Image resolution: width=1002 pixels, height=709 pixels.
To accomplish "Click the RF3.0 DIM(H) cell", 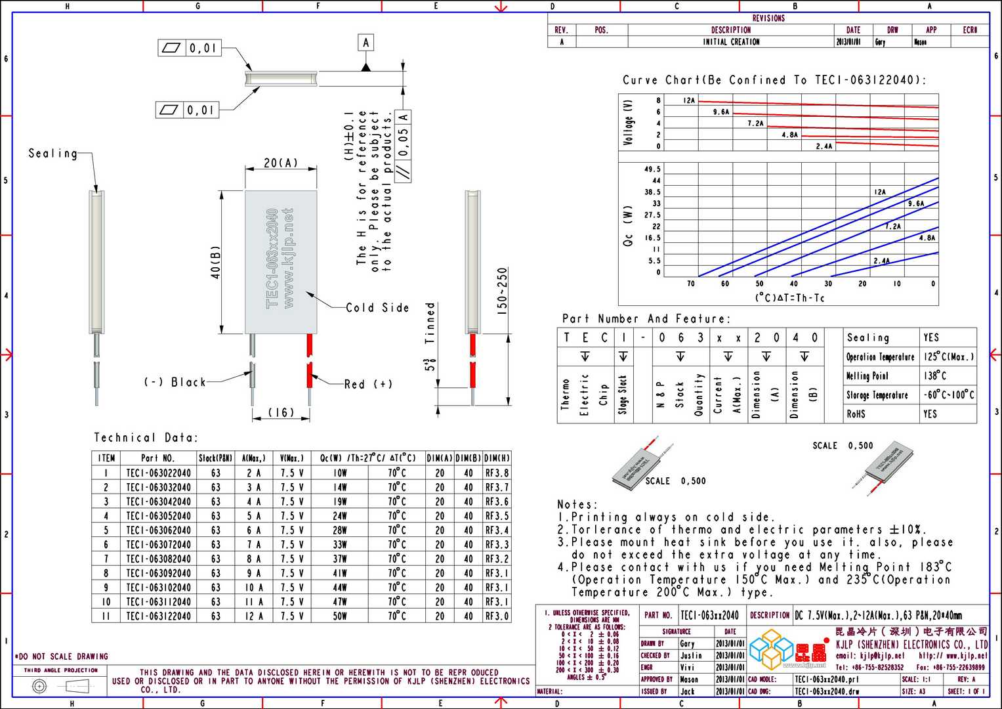I will coord(497,616).
